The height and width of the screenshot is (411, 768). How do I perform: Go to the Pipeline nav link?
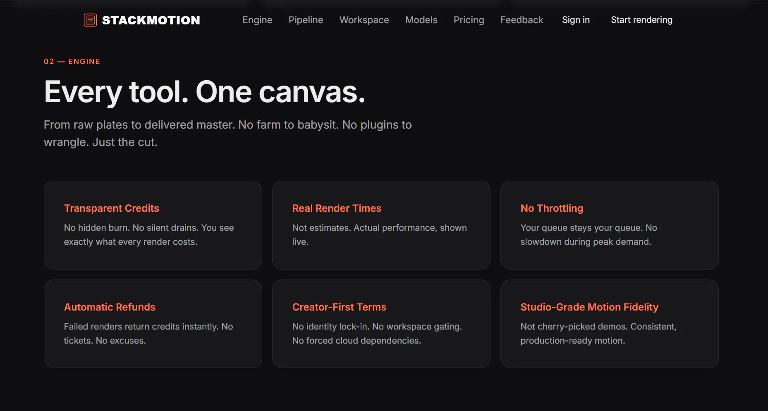tap(306, 20)
